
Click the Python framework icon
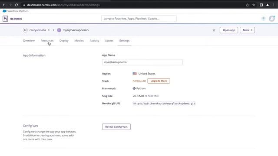click(134, 88)
